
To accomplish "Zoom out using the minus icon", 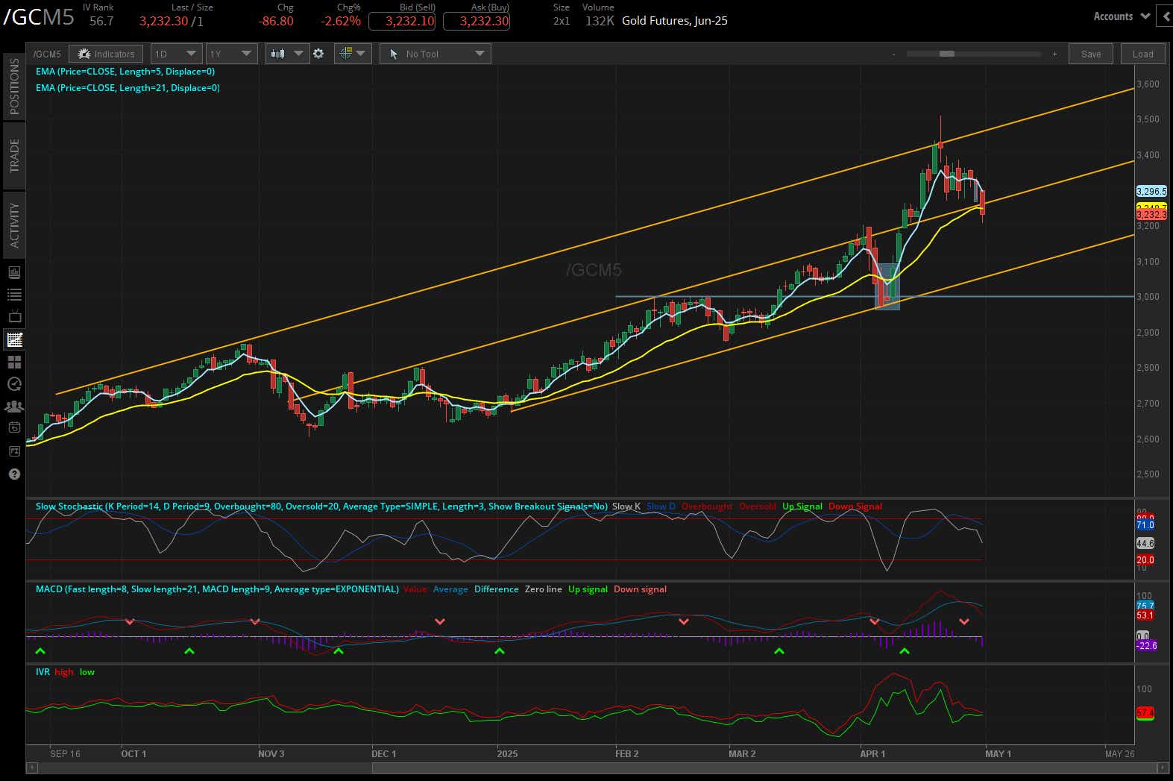I will tap(893, 54).
